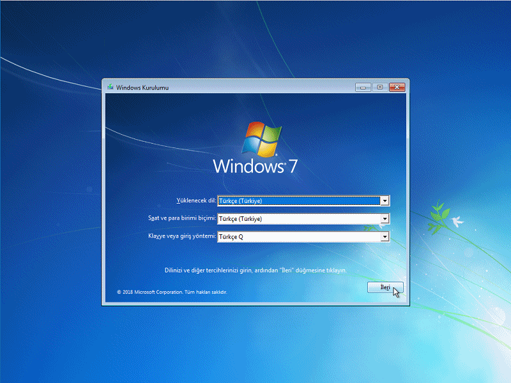Click the Türkçe Q keyboard field
The image size is (511, 383).
tap(298, 237)
